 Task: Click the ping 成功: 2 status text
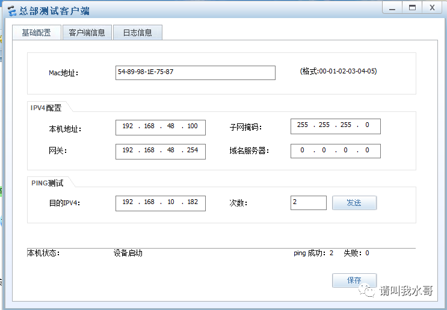tap(313, 253)
